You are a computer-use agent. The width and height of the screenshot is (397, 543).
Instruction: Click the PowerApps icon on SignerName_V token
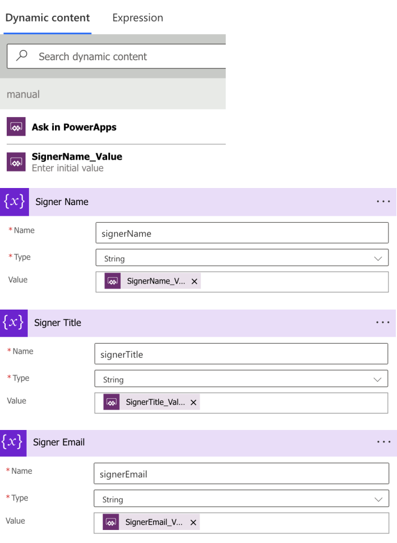tap(111, 281)
